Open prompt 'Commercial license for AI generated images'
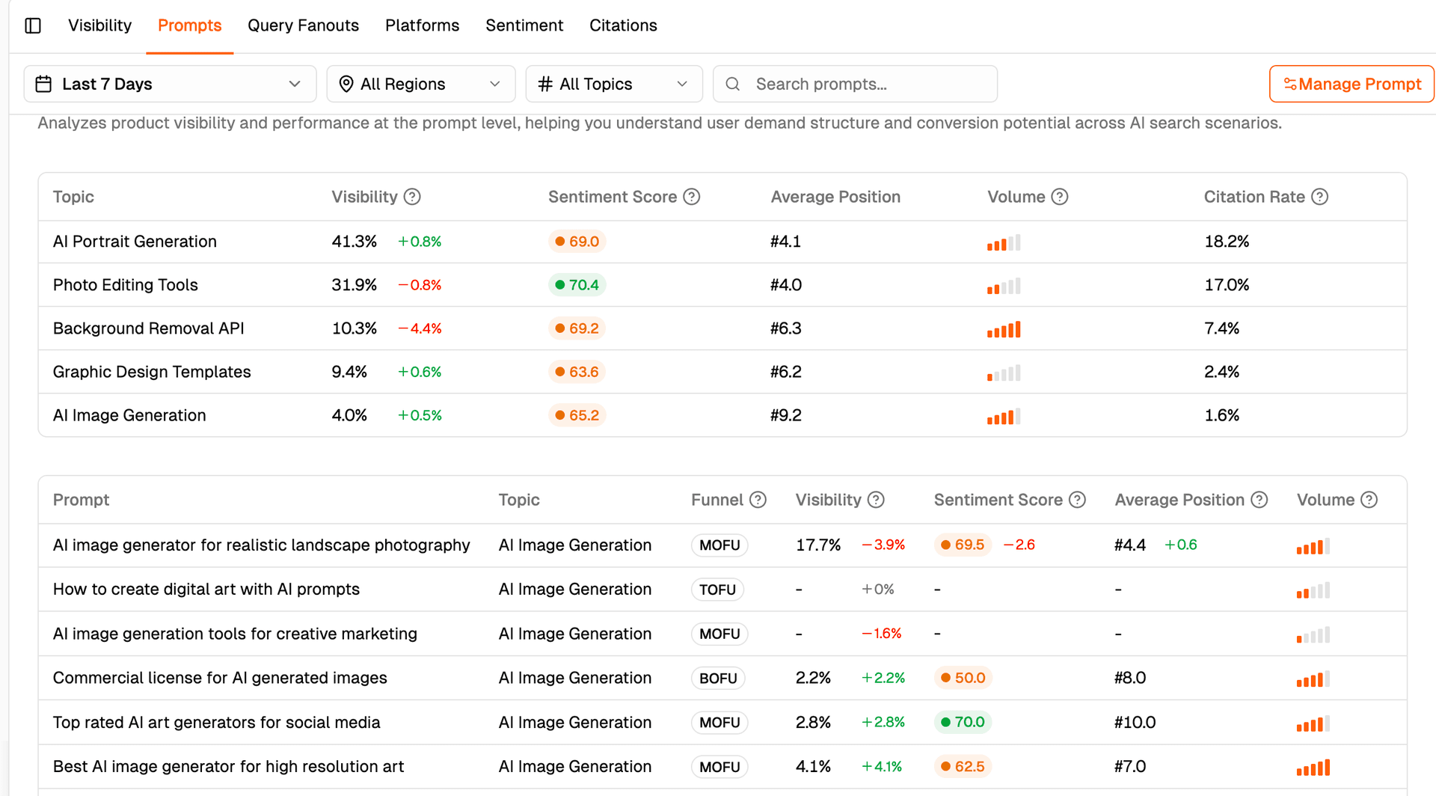The width and height of the screenshot is (1436, 796). (x=722, y=678)
